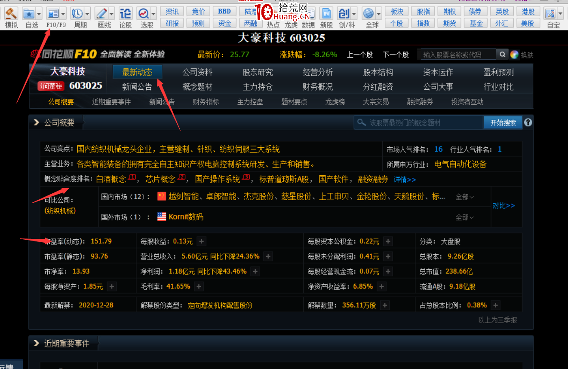568x369 pixels.
Task: Focus the 该股票最热门的概念题材 search field
Action: pyautogui.click(x=419, y=122)
